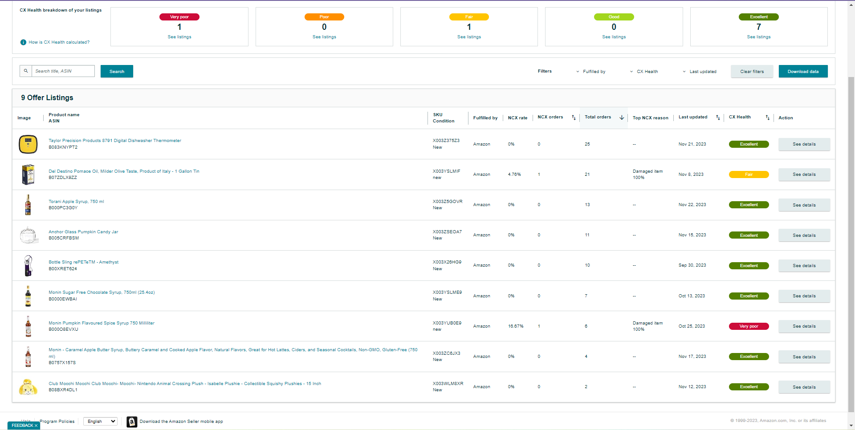
Task: Click the info icon beside CX Health calculation
Action: [x=23, y=42]
